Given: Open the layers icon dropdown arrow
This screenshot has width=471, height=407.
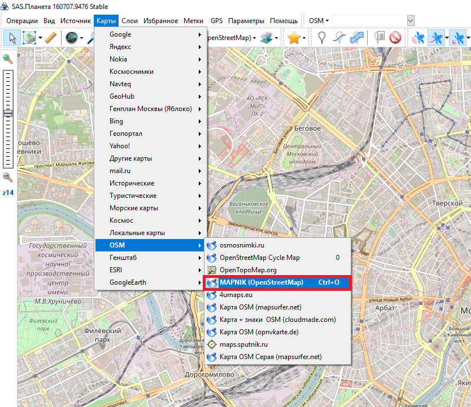Looking at the screenshot, I should coord(276,38).
